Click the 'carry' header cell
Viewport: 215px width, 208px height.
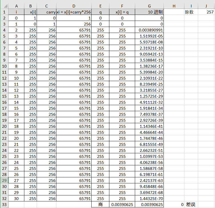pyautogui.click(x=46, y=12)
